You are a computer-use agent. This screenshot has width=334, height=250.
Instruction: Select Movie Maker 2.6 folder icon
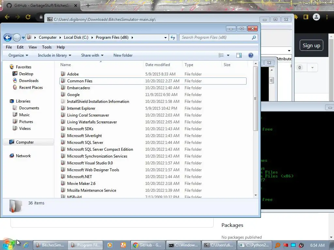63,183
